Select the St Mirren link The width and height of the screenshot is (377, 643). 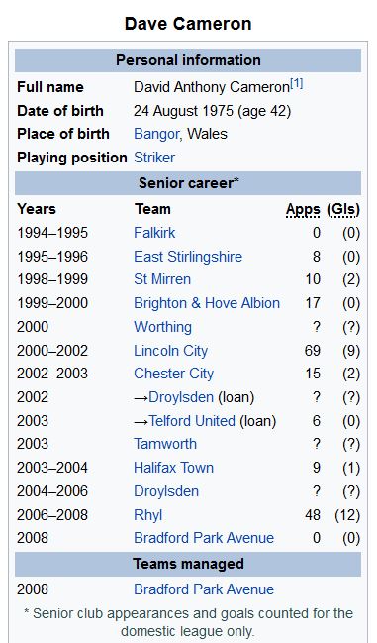coord(162,279)
